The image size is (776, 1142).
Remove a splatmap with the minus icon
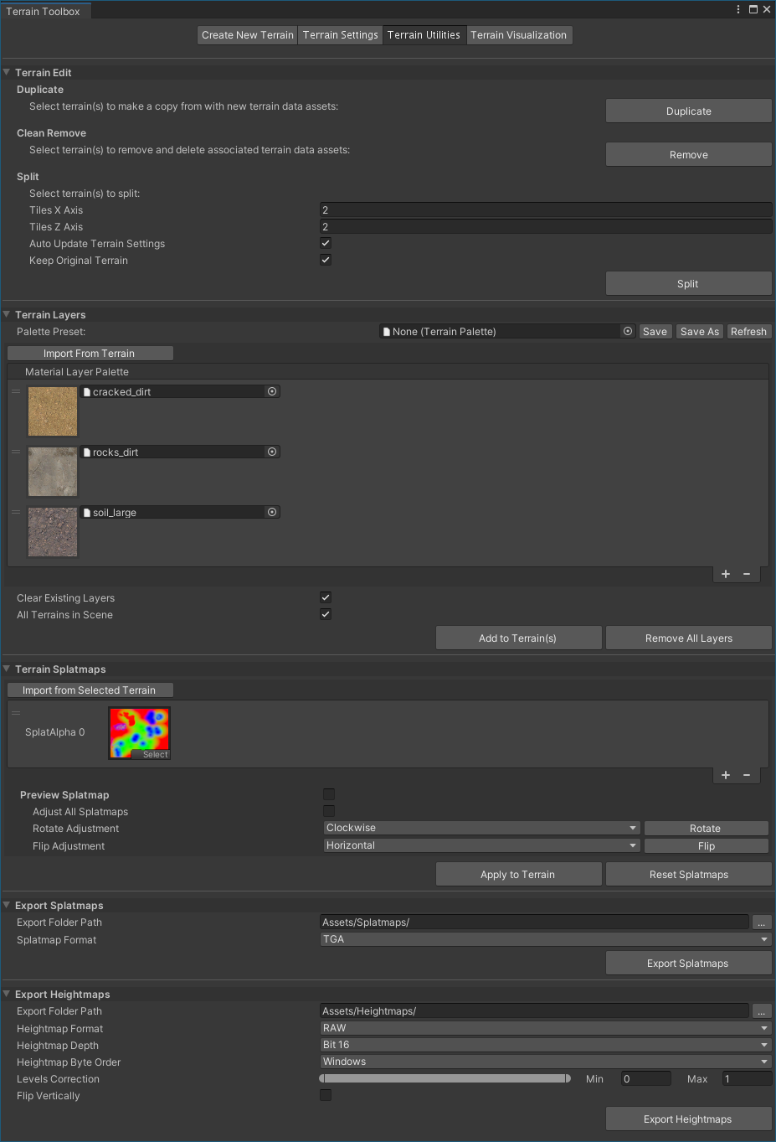[x=747, y=775]
